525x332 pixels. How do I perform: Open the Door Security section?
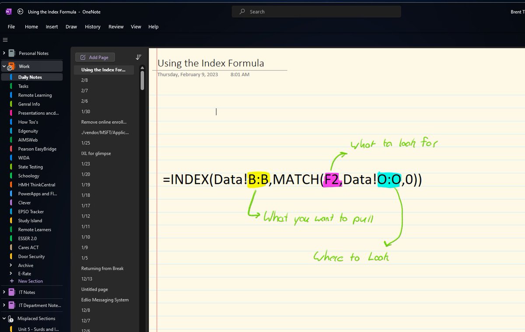point(32,257)
